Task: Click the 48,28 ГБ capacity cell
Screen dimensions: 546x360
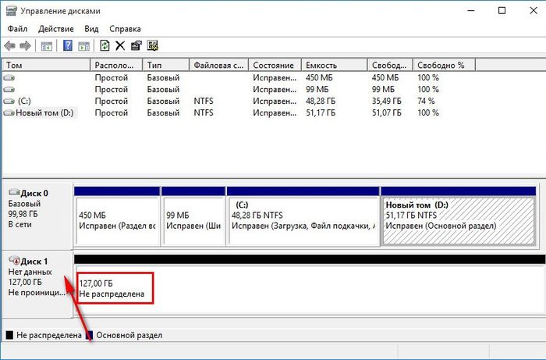Action: 321,101
